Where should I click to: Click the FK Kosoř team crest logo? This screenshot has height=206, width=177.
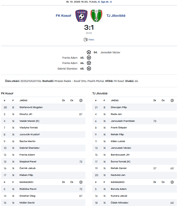point(81,16)
